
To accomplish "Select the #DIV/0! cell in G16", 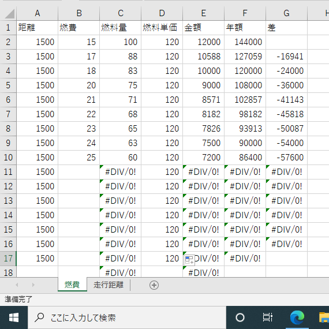I will tap(286, 244).
